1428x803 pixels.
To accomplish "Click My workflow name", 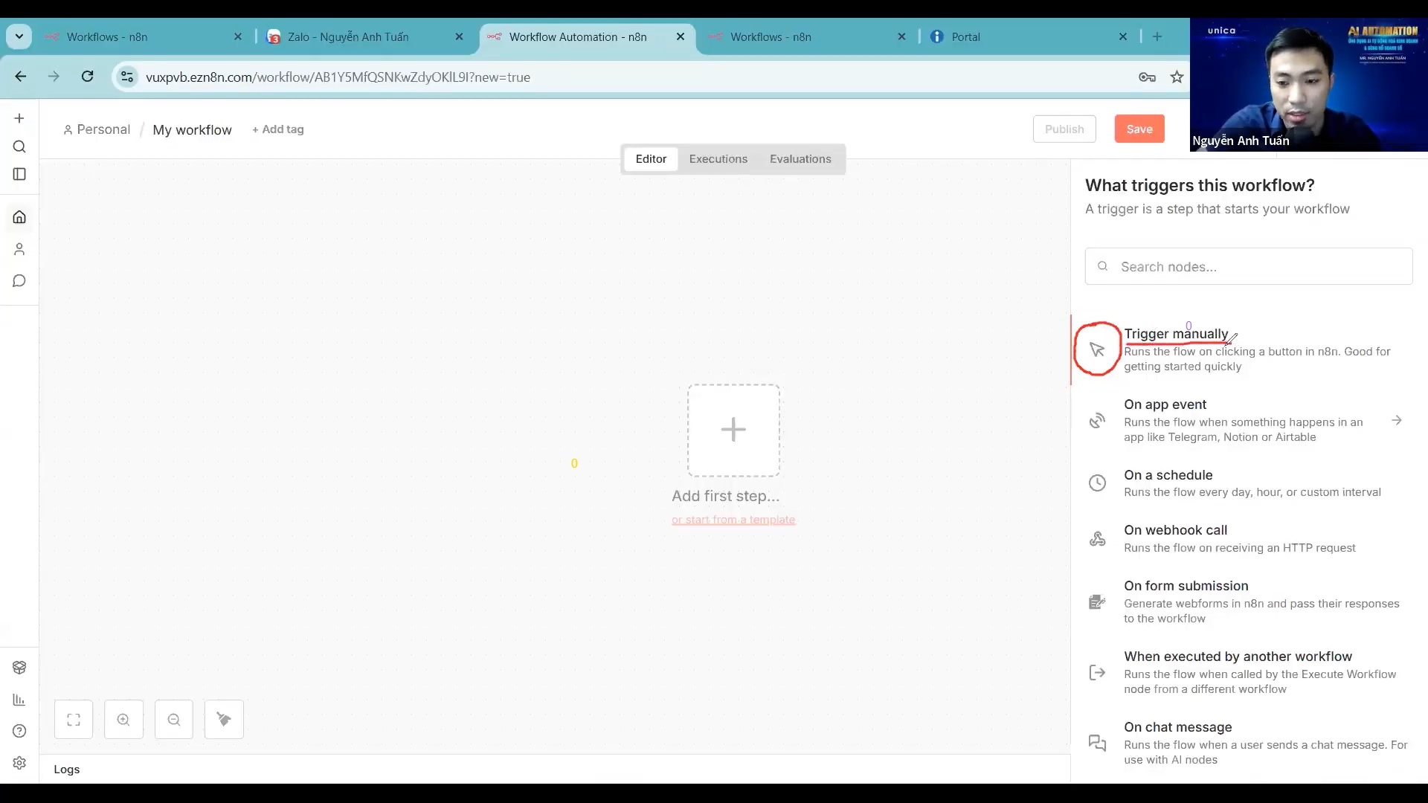I will coord(192,130).
